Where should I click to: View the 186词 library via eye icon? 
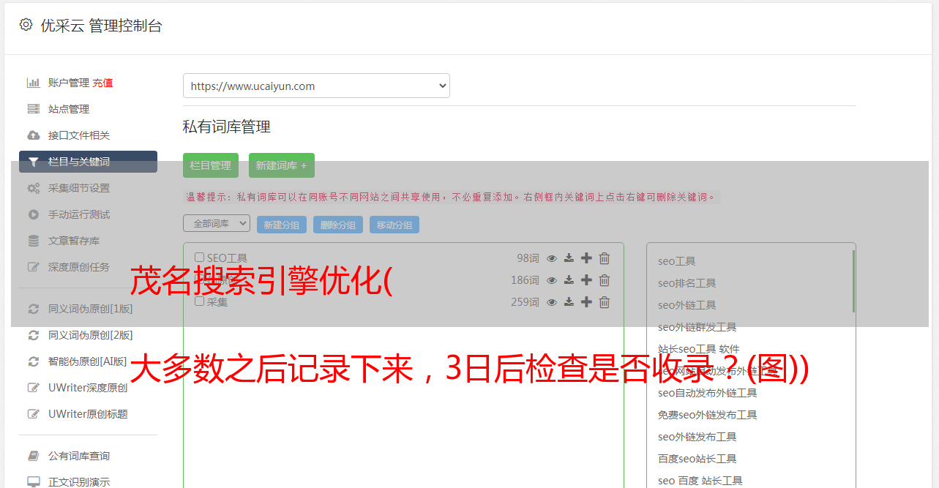[x=552, y=280]
